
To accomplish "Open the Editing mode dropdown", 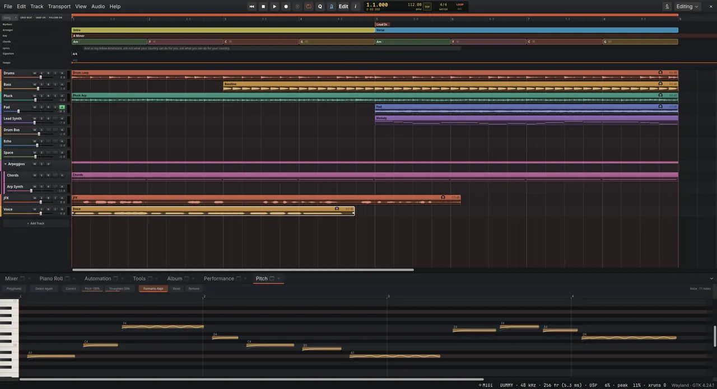I will coord(687,7).
